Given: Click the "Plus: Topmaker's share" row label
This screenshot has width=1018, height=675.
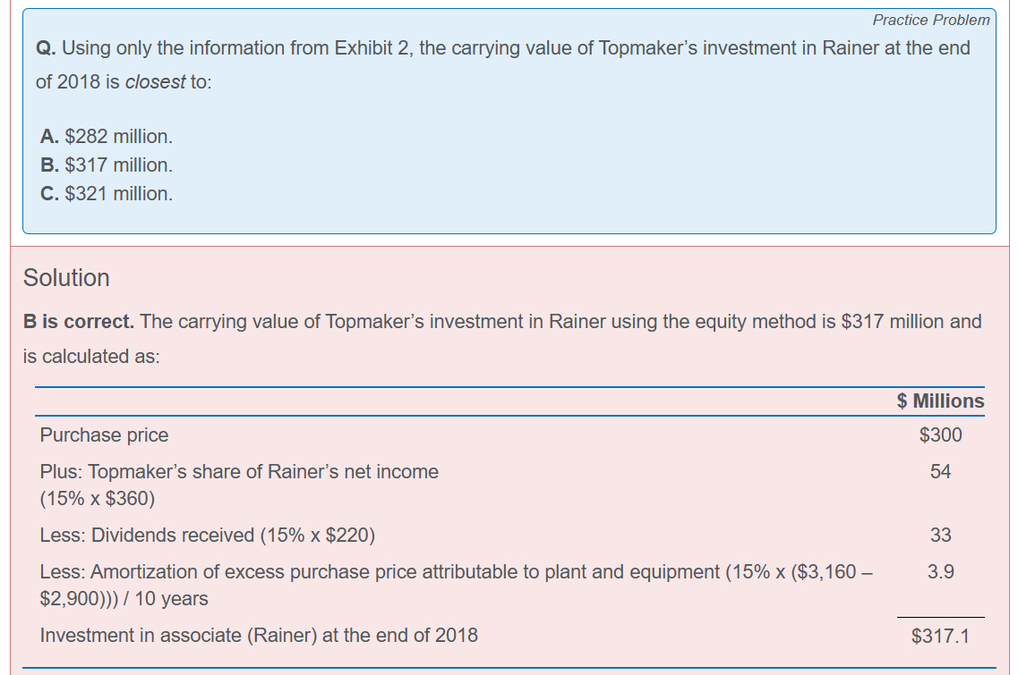Looking at the screenshot, I should click(x=239, y=472).
